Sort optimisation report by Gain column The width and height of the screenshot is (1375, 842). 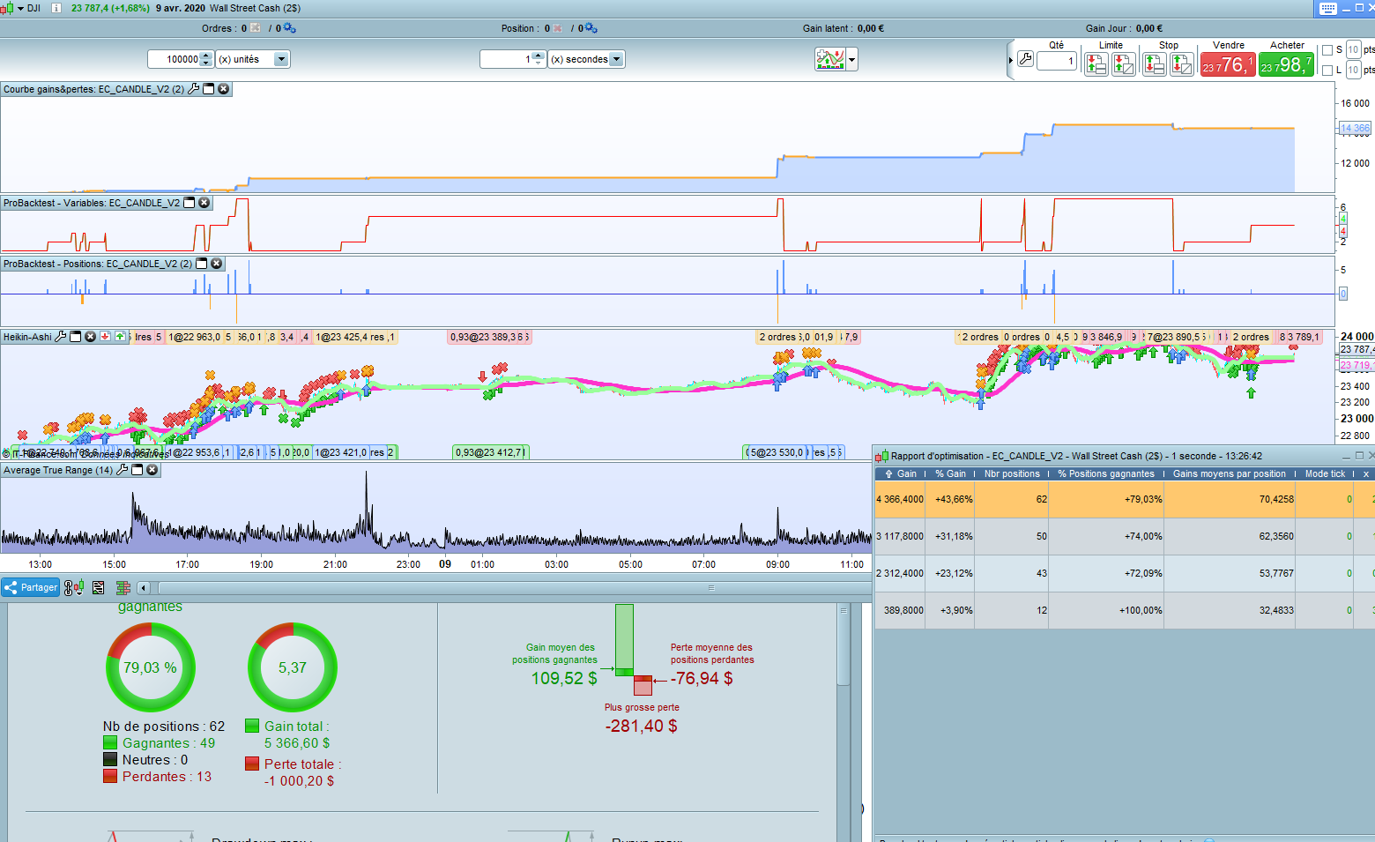(x=900, y=473)
